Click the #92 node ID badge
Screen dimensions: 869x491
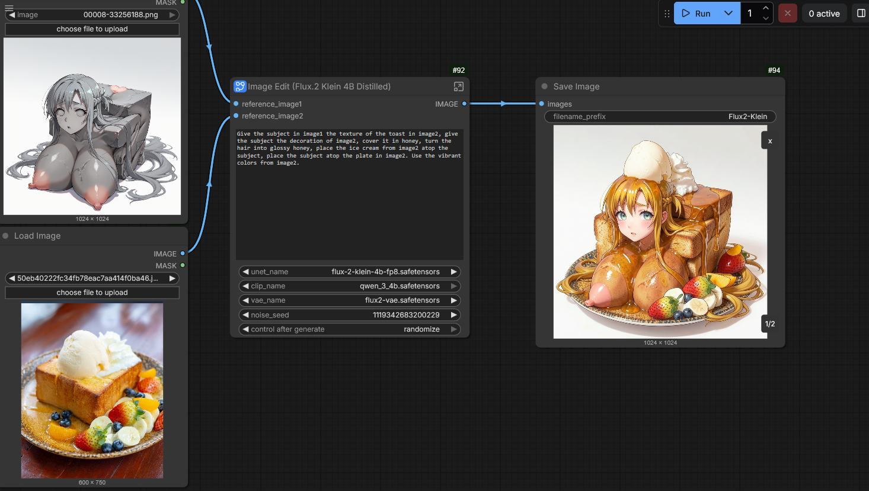coord(458,70)
